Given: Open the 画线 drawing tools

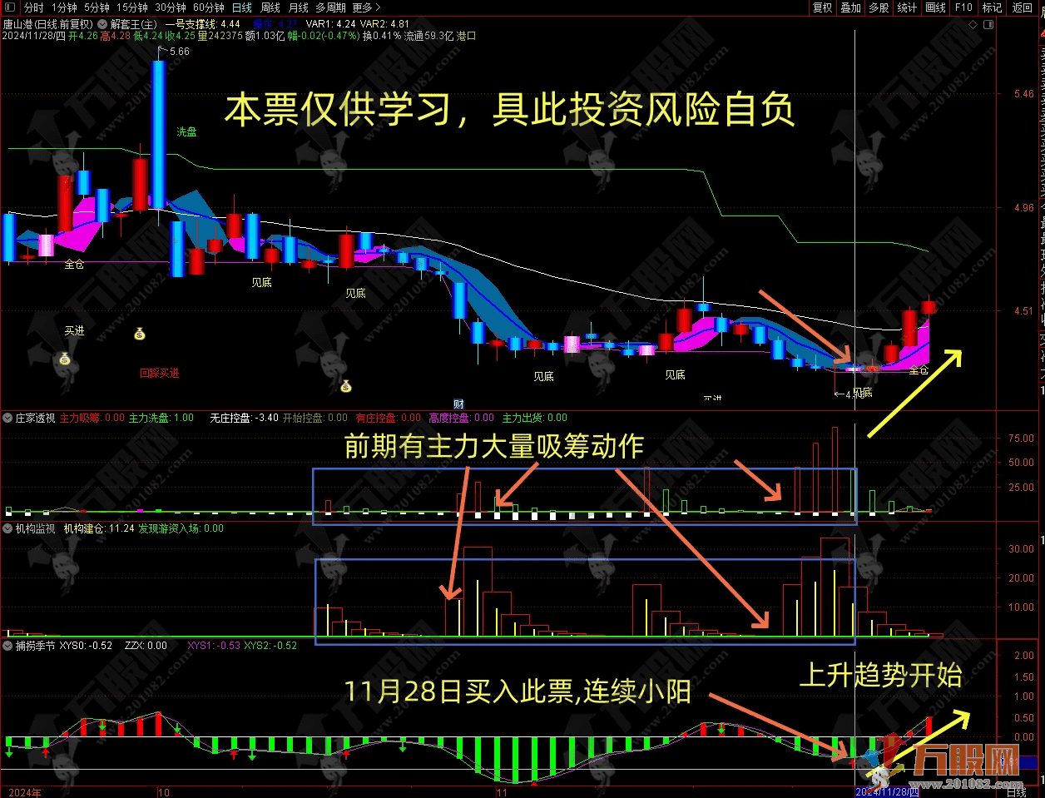Looking at the screenshot, I should 936,7.
